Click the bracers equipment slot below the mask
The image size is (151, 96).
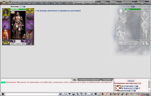(6, 19)
